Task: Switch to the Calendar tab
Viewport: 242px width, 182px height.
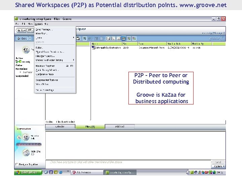Action: 60,126
